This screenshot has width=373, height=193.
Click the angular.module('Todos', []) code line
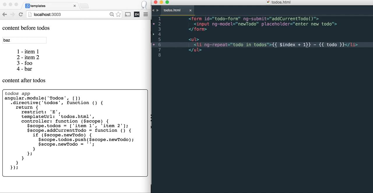click(43, 98)
